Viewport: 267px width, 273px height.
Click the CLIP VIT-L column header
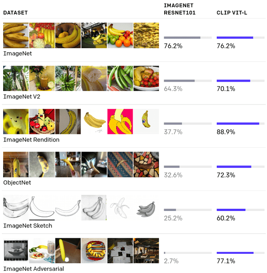pyautogui.click(x=232, y=13)
